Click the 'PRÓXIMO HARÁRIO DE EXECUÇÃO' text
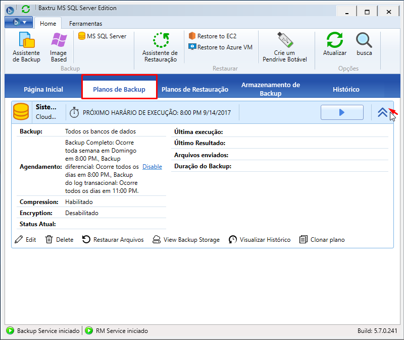This screenshot has height=340, width=404. pos(157,112)
